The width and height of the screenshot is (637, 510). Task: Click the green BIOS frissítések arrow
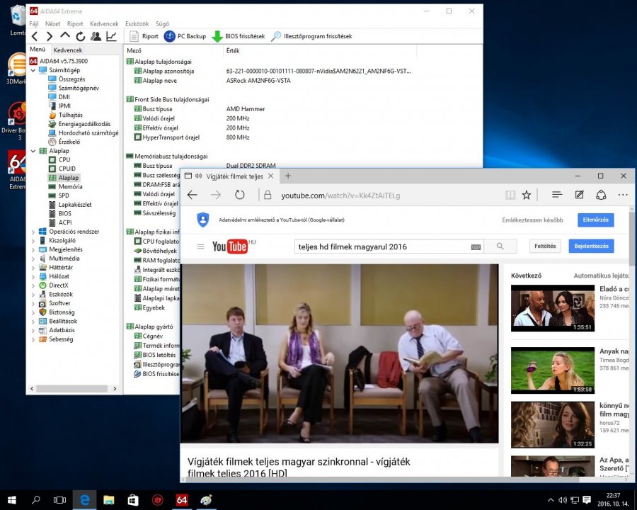[x=218, y=36]
